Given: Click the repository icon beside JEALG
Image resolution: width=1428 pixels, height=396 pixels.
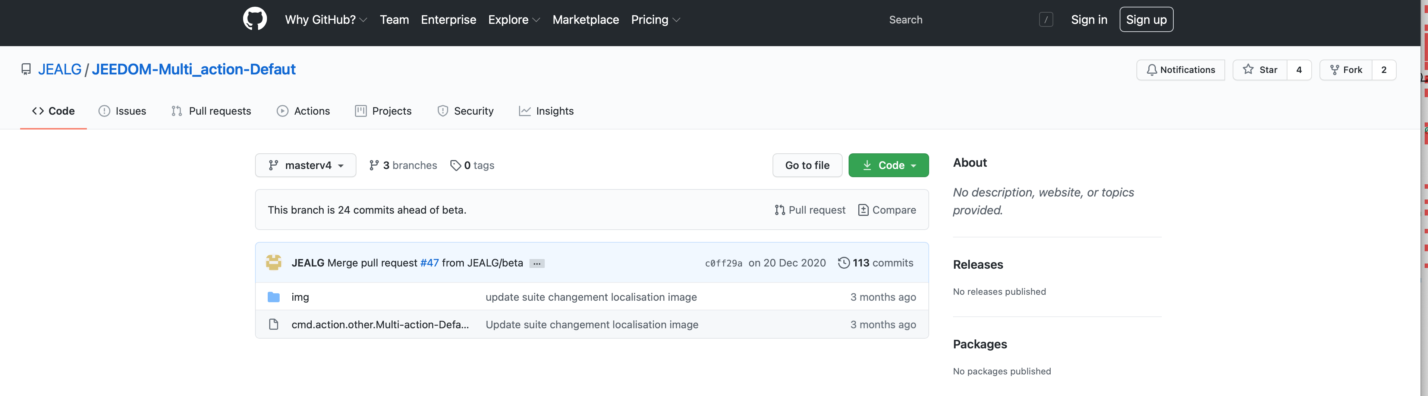Looking at the screenshot, I should coord(26,70).
